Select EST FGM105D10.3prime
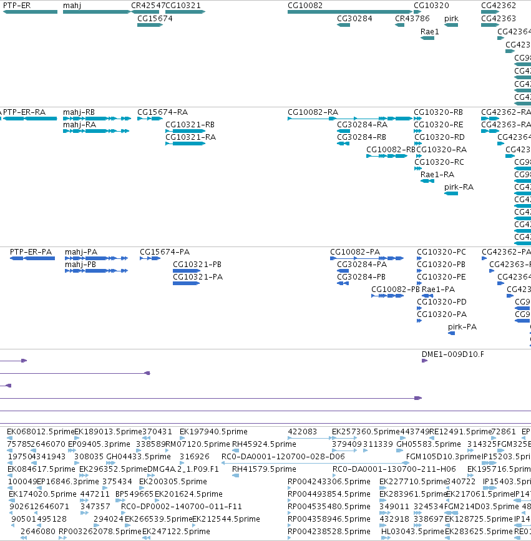Image resolution: width=531 pixels, height=541 pixels. [x=444, y=457]
